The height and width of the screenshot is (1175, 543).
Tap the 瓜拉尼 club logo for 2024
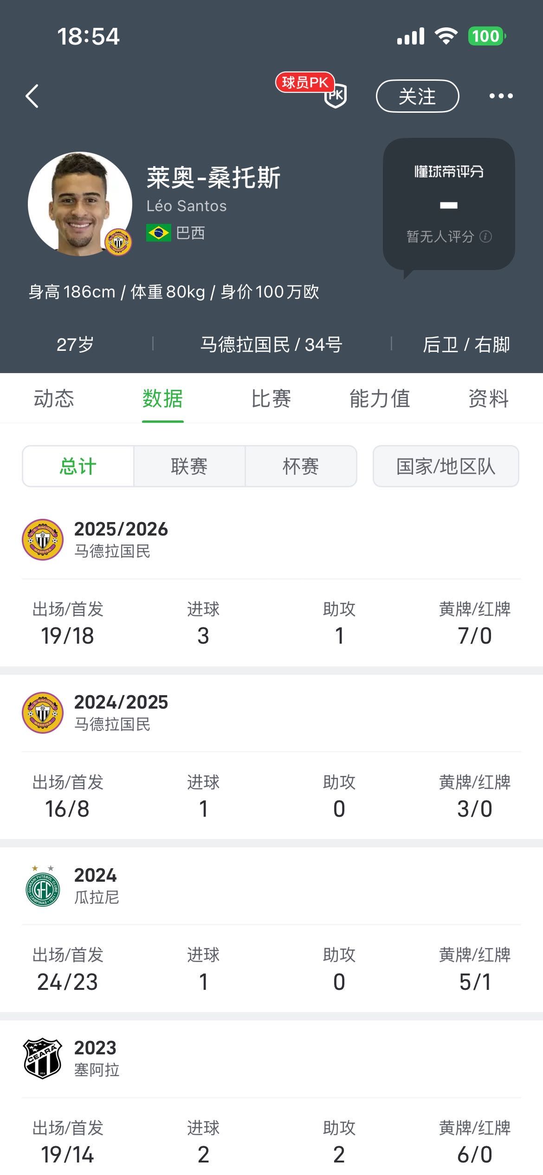coord(43,885)
